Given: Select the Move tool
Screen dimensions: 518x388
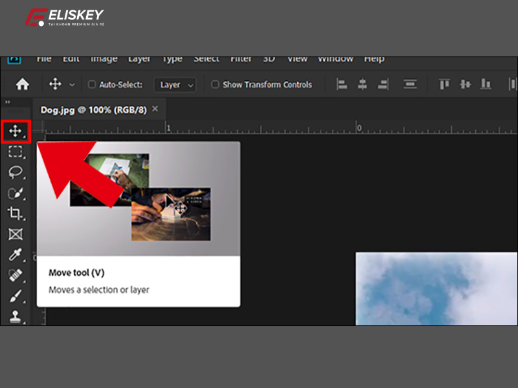Looking at the screenshot, I should point(16,132).
